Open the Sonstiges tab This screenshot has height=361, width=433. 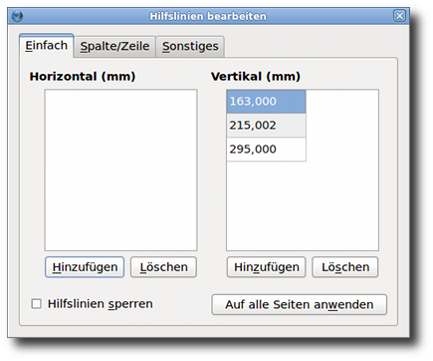[x=190, y=47]
